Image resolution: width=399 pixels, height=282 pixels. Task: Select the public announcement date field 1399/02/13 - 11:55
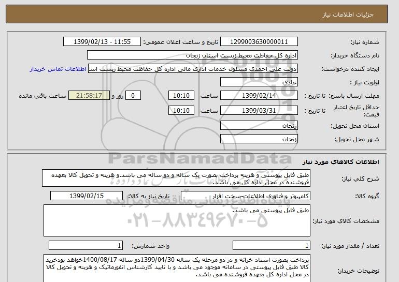pos(102,42)
